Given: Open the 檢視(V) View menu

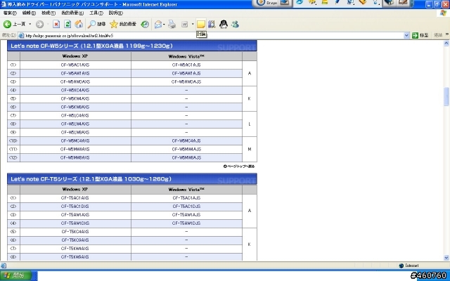Looking at the screenshot, I should [49, 13].
